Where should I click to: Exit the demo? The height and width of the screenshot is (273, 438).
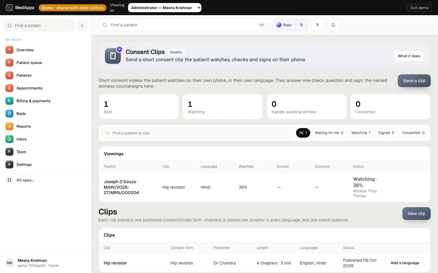pyautogui.click(x=419, y=8)
